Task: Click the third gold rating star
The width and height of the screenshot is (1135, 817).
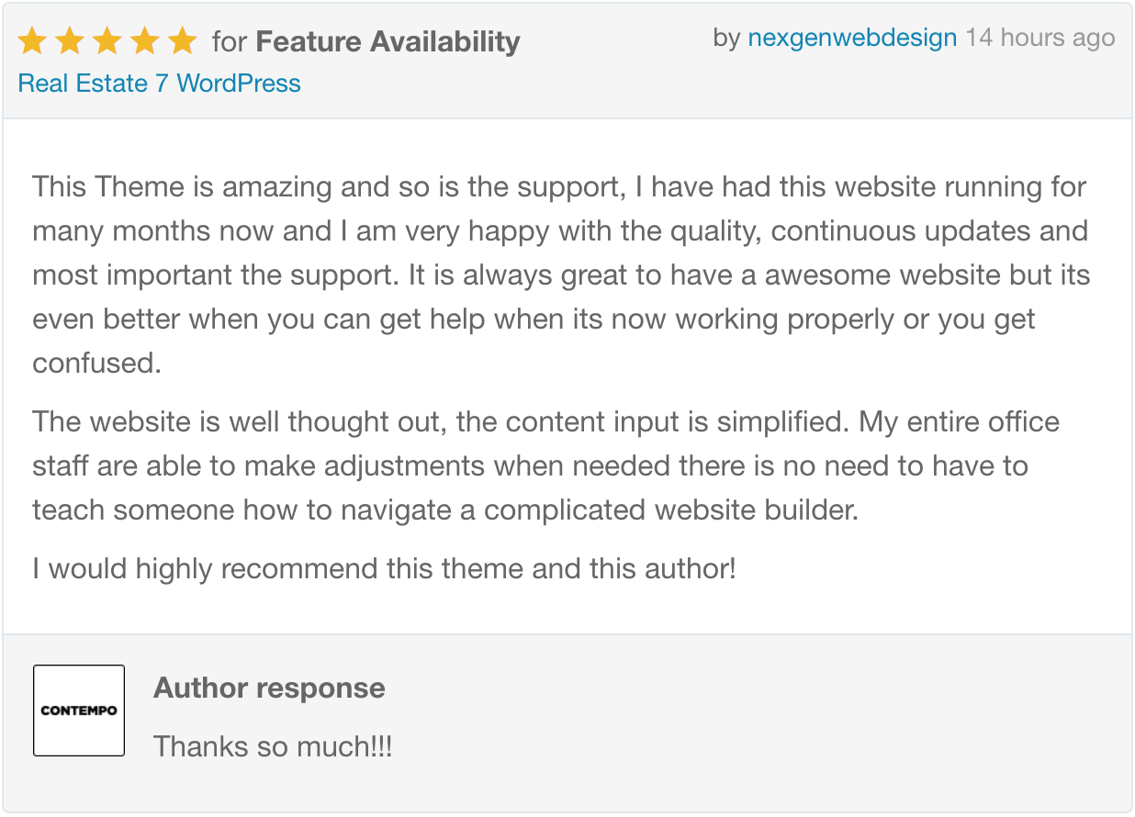Action: point(107,41)
